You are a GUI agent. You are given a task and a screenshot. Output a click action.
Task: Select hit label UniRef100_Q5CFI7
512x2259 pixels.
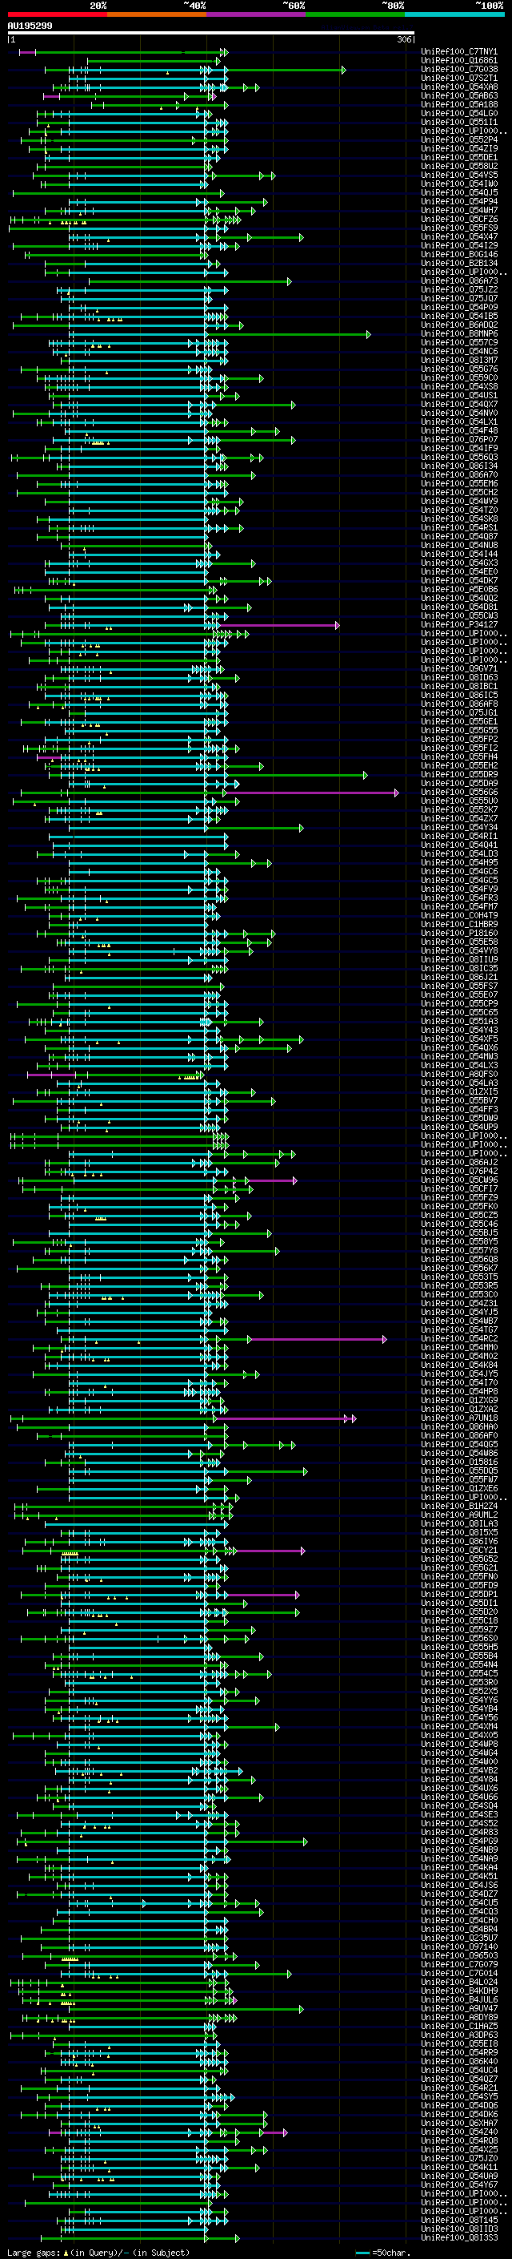coord(459,1188)
